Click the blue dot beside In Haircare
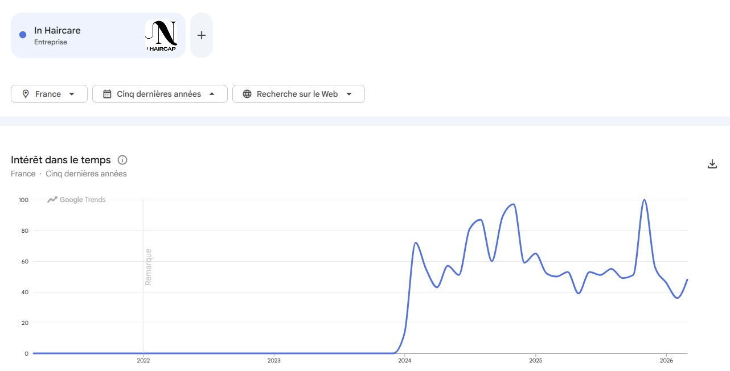The width and height of the screenshot is (730, 371). point(23,35)
